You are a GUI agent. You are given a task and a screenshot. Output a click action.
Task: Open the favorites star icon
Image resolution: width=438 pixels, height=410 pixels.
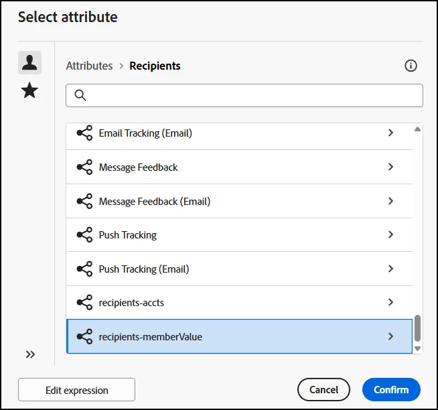(x=29, y=90)
